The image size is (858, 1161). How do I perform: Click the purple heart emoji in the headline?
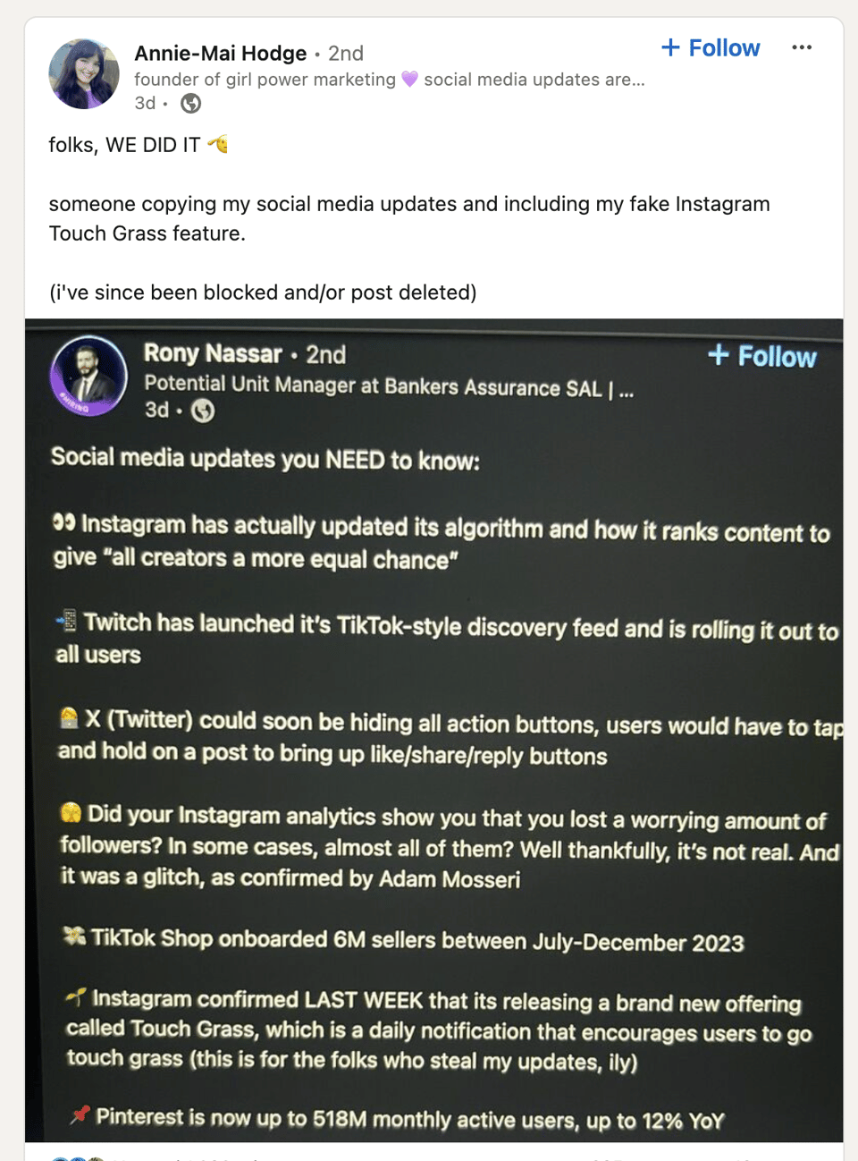pyautogui.click(x=409, y=80)
